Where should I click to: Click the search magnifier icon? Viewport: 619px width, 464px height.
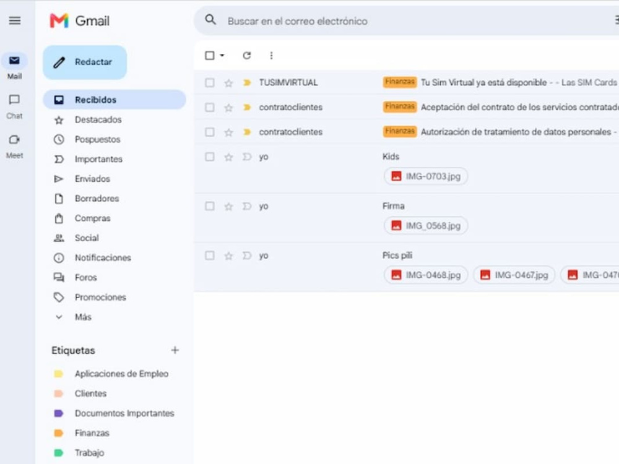(210, 20)
